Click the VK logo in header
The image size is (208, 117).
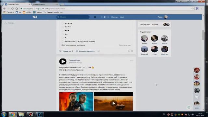(x=35, y=17)
